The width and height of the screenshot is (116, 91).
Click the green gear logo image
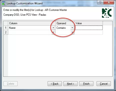pos(107,13)
